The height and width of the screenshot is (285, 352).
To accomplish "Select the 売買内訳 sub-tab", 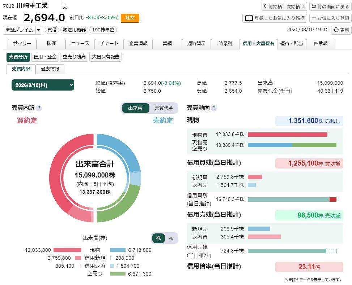I will 21,69.
